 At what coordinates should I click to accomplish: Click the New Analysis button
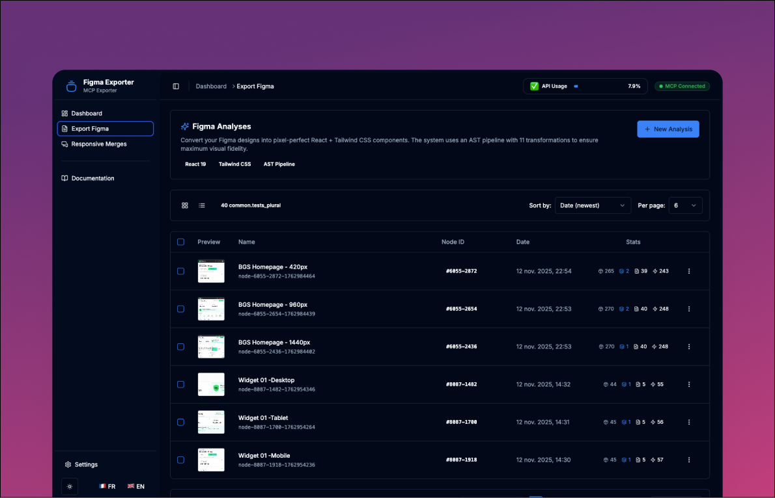coord(668,129)
